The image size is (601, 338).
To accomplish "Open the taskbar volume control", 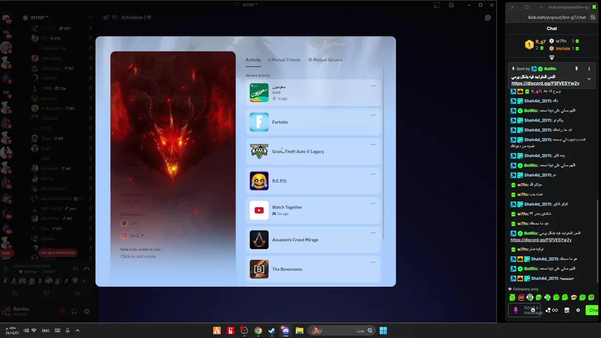I will pyautogui.click(x=26, y=330).
